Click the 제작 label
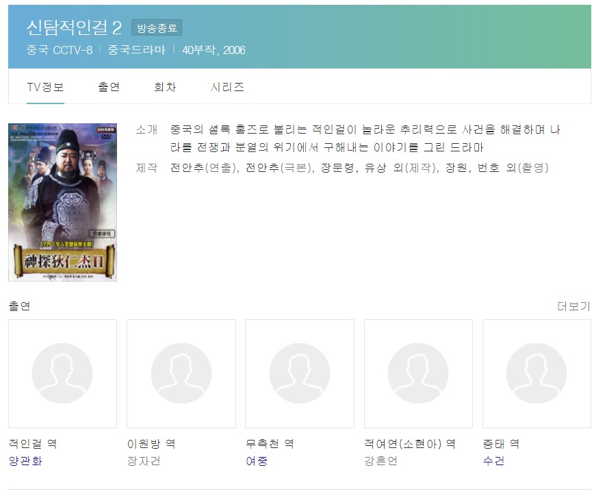Screen dimensions: 594x496 point(146,168)
